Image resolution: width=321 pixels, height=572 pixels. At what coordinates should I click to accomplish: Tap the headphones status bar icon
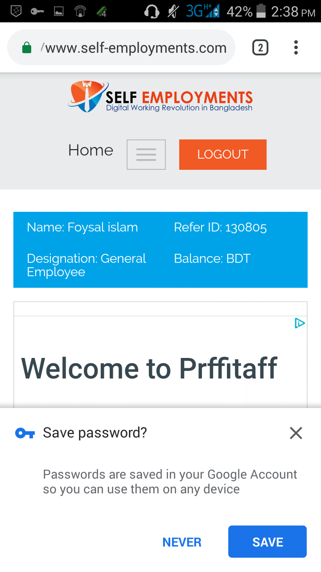(152, 11)
